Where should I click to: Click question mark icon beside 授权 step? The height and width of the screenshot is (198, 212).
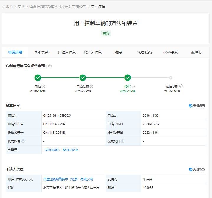point(133,86)
